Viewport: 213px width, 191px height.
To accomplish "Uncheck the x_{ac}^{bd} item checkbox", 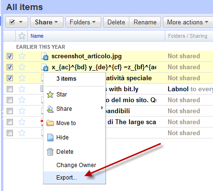I will (10, 67).
